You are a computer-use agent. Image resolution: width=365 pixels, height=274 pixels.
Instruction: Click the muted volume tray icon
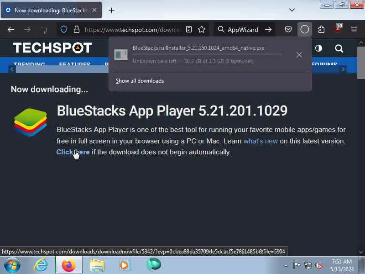pos(319,265)
